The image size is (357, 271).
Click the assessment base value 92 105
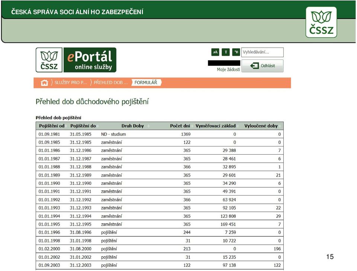(x=229, y=208)
